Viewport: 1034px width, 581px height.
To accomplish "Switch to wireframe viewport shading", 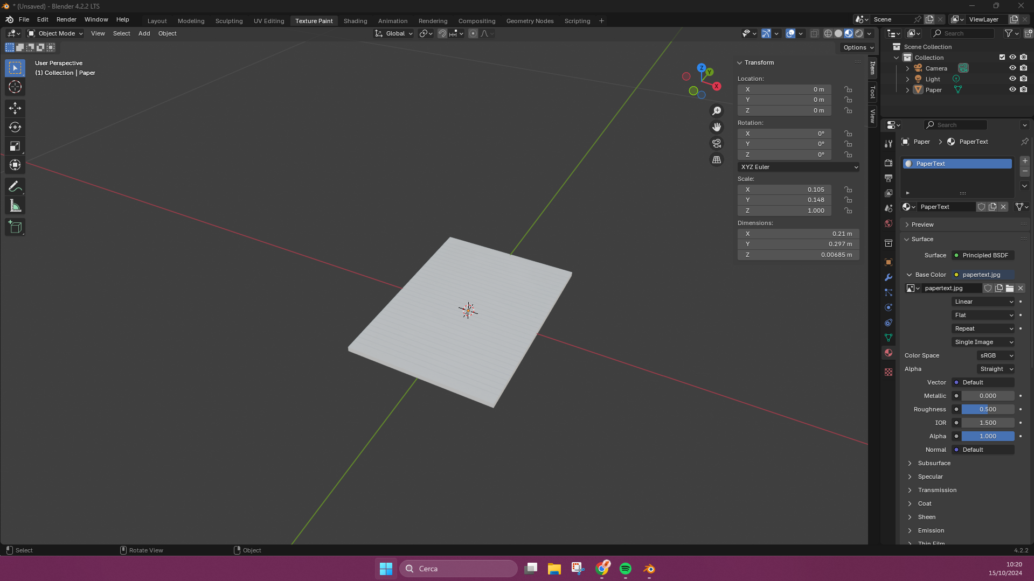I will [x=828, y=33].
